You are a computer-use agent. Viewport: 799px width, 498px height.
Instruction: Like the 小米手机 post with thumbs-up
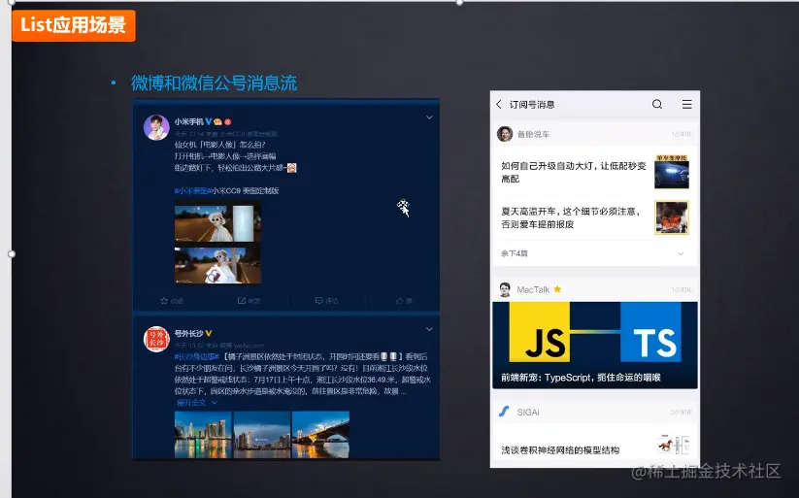coord(404,301)
